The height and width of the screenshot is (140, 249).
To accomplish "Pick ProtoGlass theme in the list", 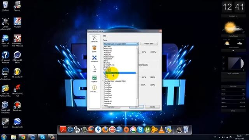I will coord(108,87).
